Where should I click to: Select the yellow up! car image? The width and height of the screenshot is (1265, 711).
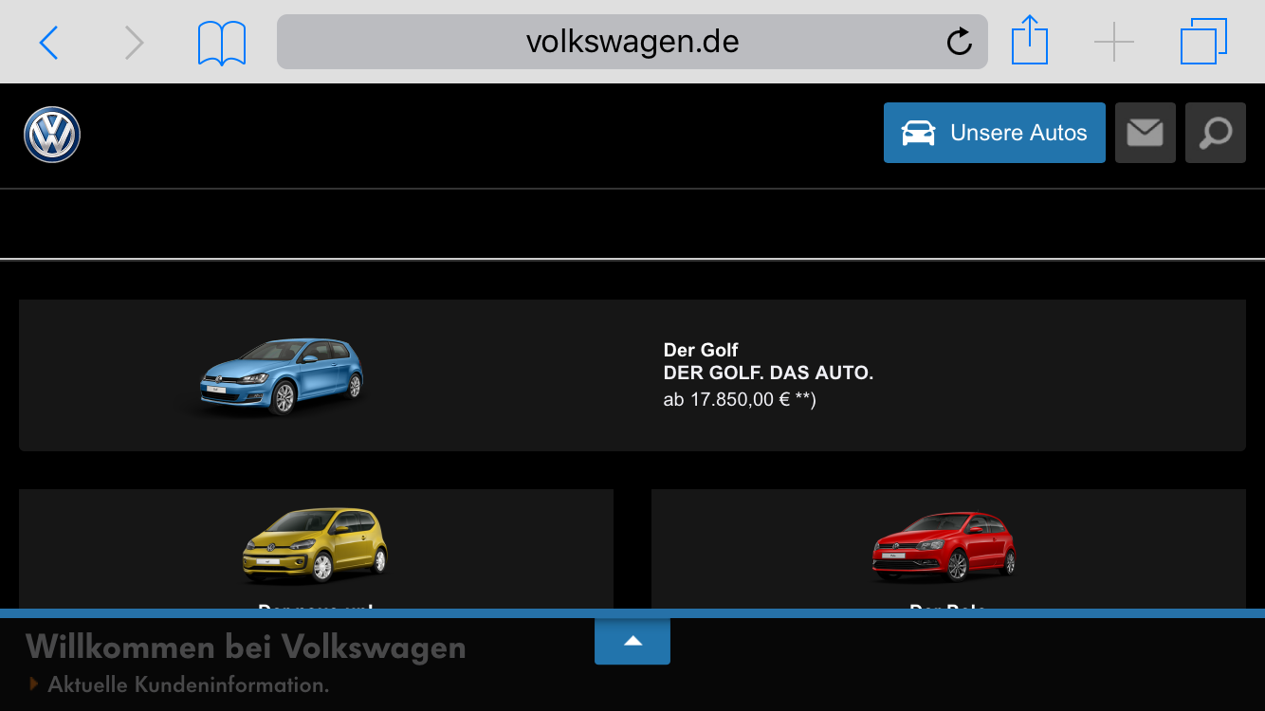(x=315, y=545)
